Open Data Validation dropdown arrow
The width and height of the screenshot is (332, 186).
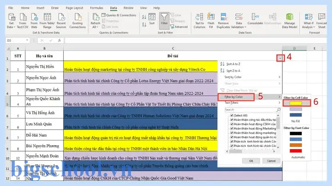(x=245, y=27)
